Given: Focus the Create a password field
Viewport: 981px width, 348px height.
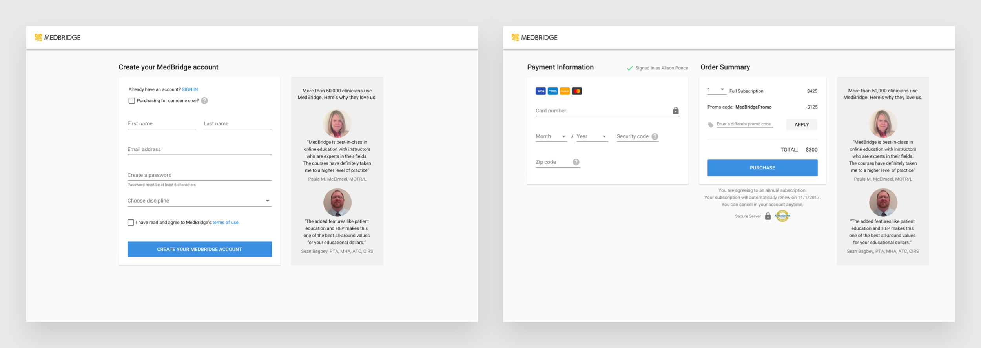Looking at the screenshot, I should pyautogui.click(x=199, y=175).
